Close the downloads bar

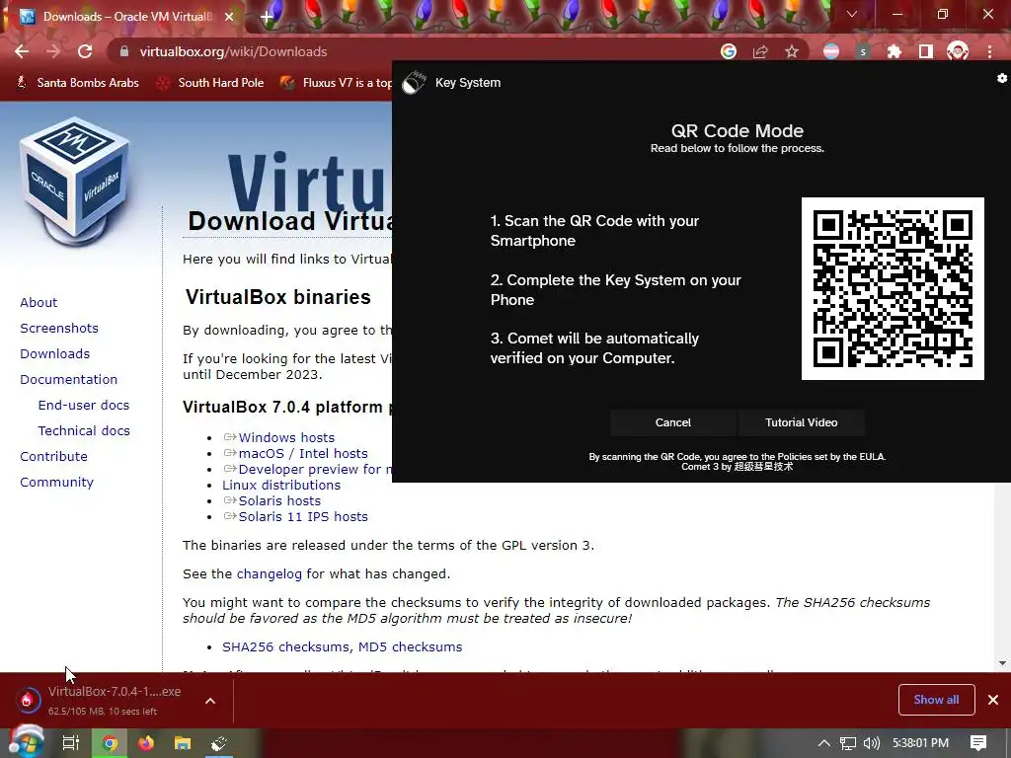pos(993,700)
